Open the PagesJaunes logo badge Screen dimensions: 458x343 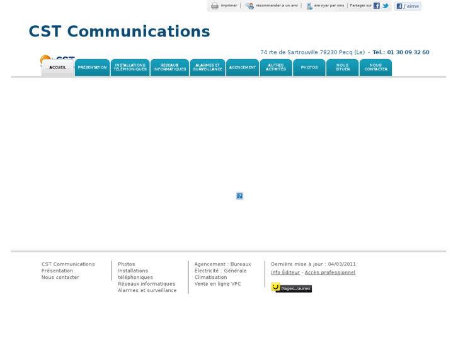[291, 288]
